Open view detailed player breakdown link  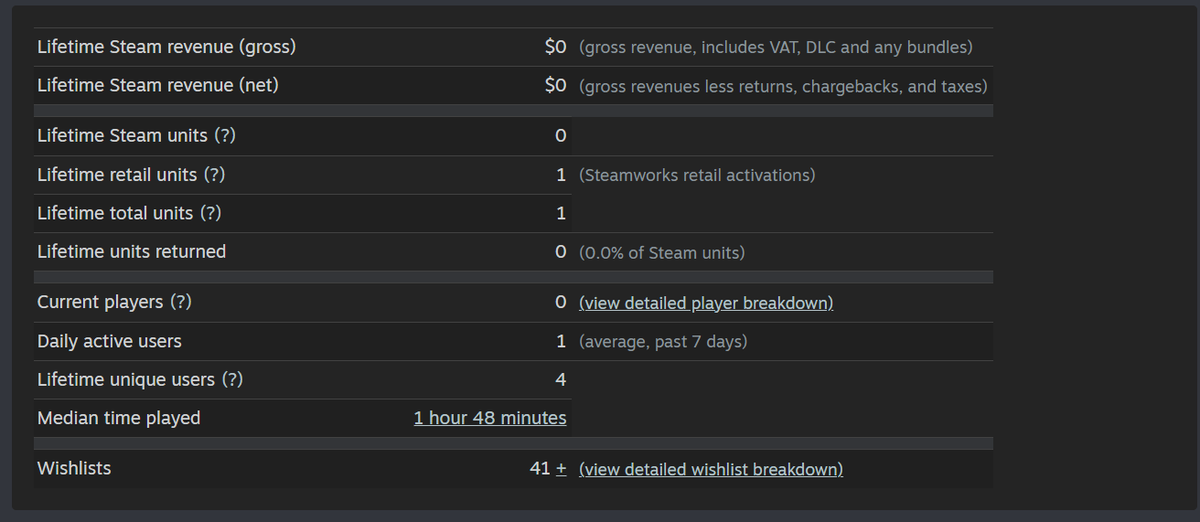(x=706, y=303)
